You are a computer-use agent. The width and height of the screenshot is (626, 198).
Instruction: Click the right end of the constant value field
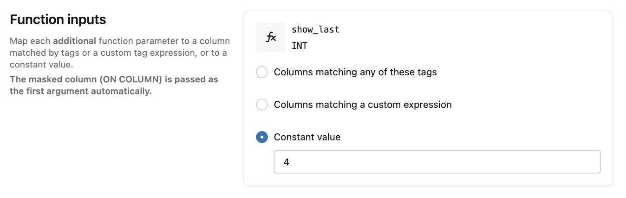coord(590,162)
